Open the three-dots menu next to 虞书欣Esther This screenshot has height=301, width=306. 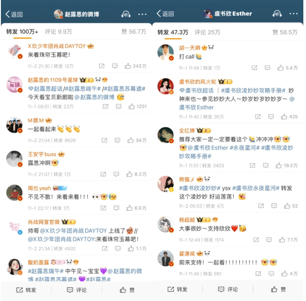(293, 14)
